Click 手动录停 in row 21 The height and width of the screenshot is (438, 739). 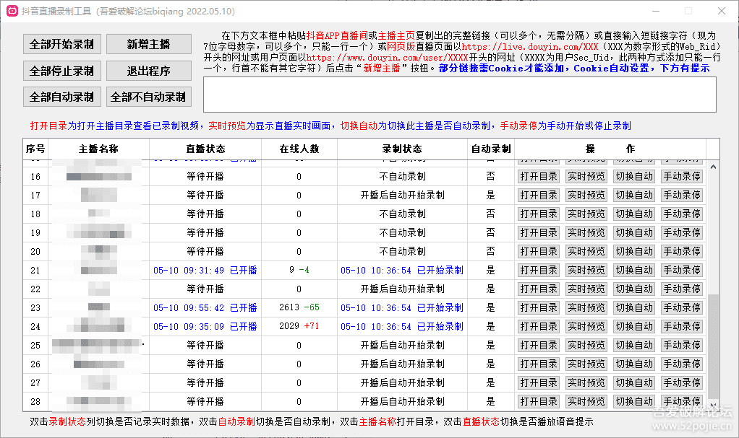(x=681, y=270)
